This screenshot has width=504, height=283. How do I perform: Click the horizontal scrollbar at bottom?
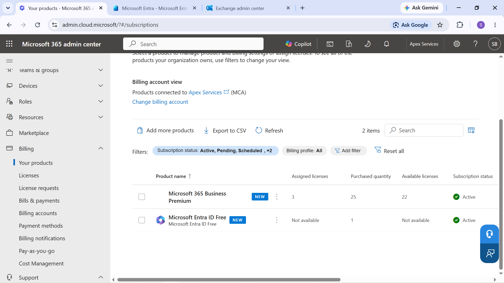(x=229, y=280)
